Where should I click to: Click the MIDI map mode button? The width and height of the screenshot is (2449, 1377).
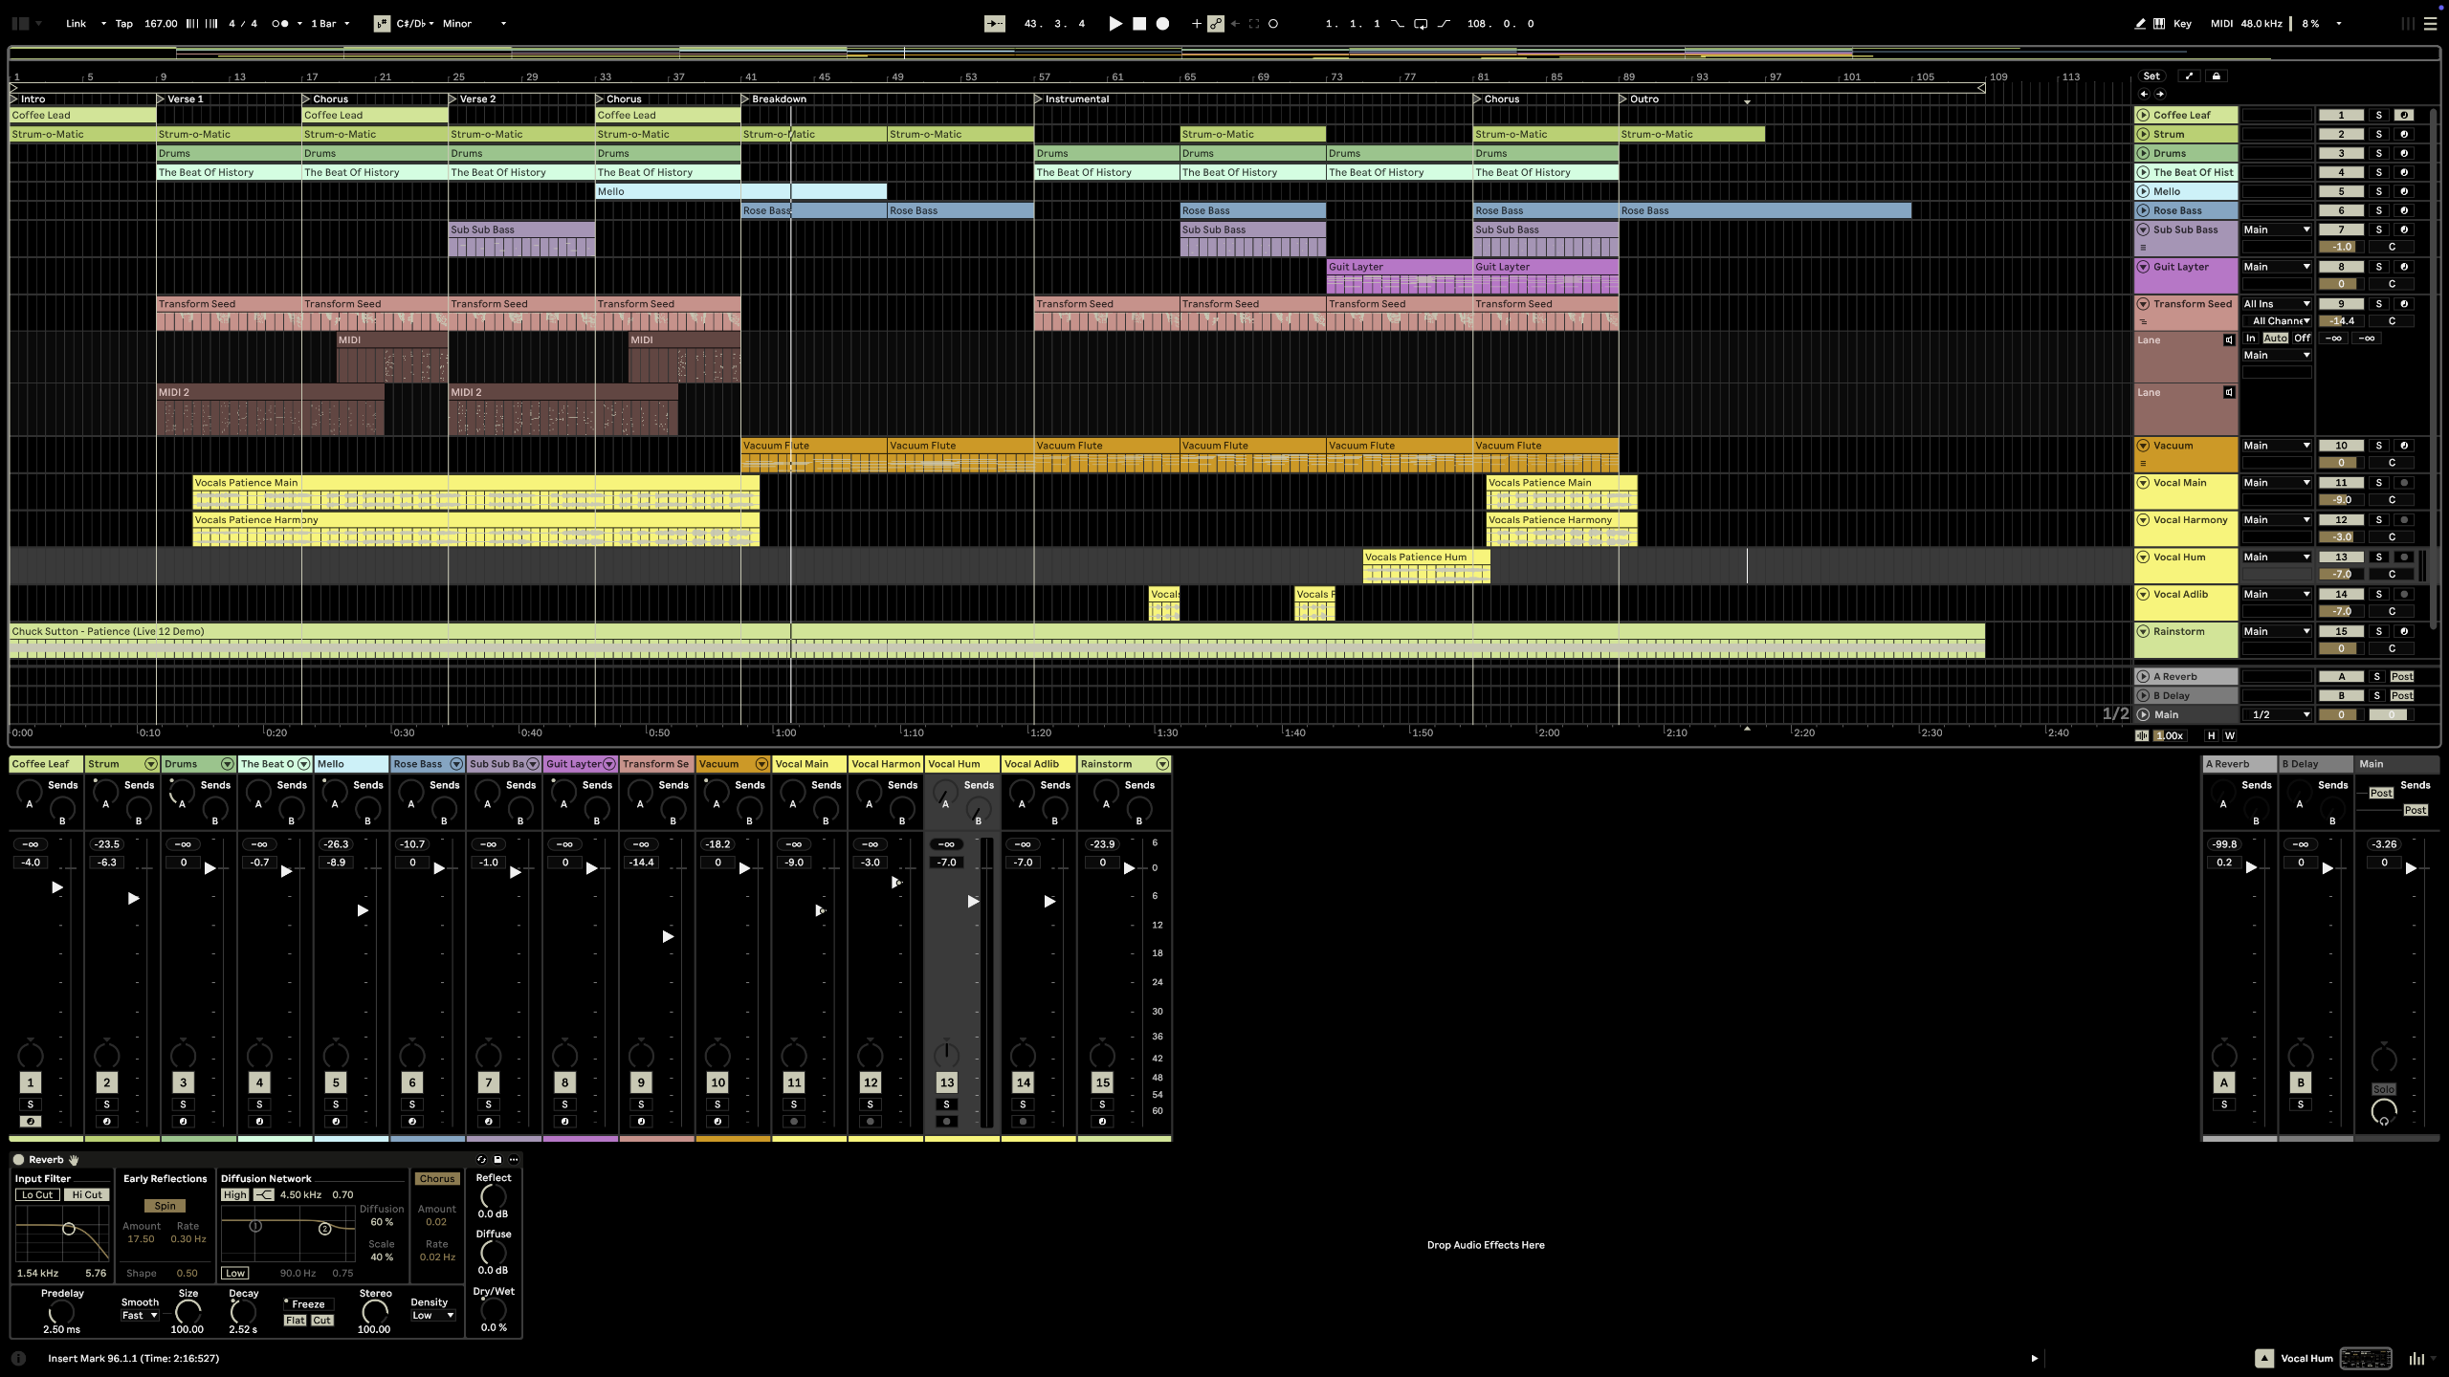(2221, 24)
